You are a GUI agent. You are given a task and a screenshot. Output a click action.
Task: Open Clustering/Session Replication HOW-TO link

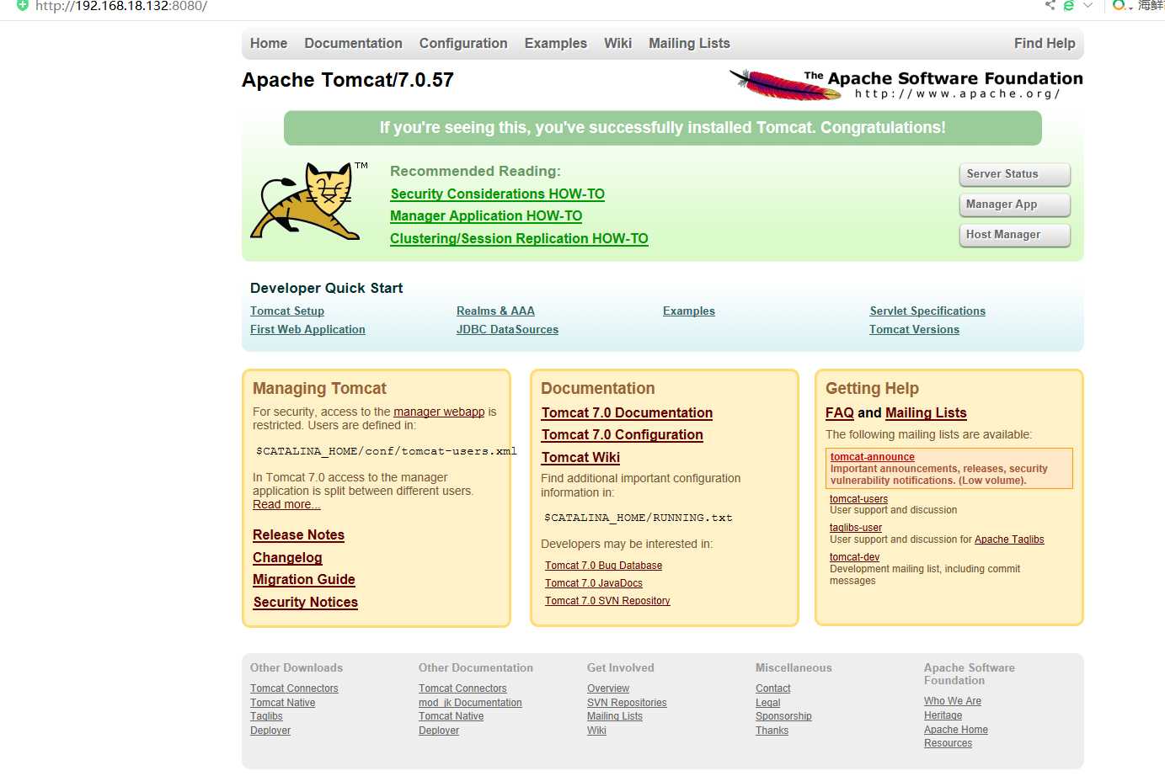pyautogui.click(x=519, y=239)
